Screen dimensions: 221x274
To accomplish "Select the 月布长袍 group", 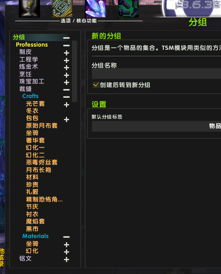I will click(x=38, y=170).
